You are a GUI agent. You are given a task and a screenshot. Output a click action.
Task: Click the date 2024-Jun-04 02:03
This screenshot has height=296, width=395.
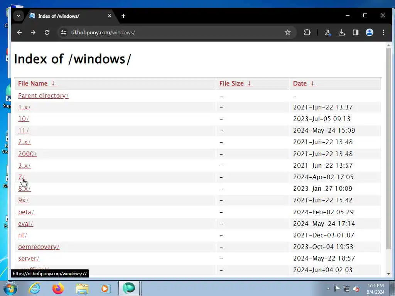coord(323,270)
